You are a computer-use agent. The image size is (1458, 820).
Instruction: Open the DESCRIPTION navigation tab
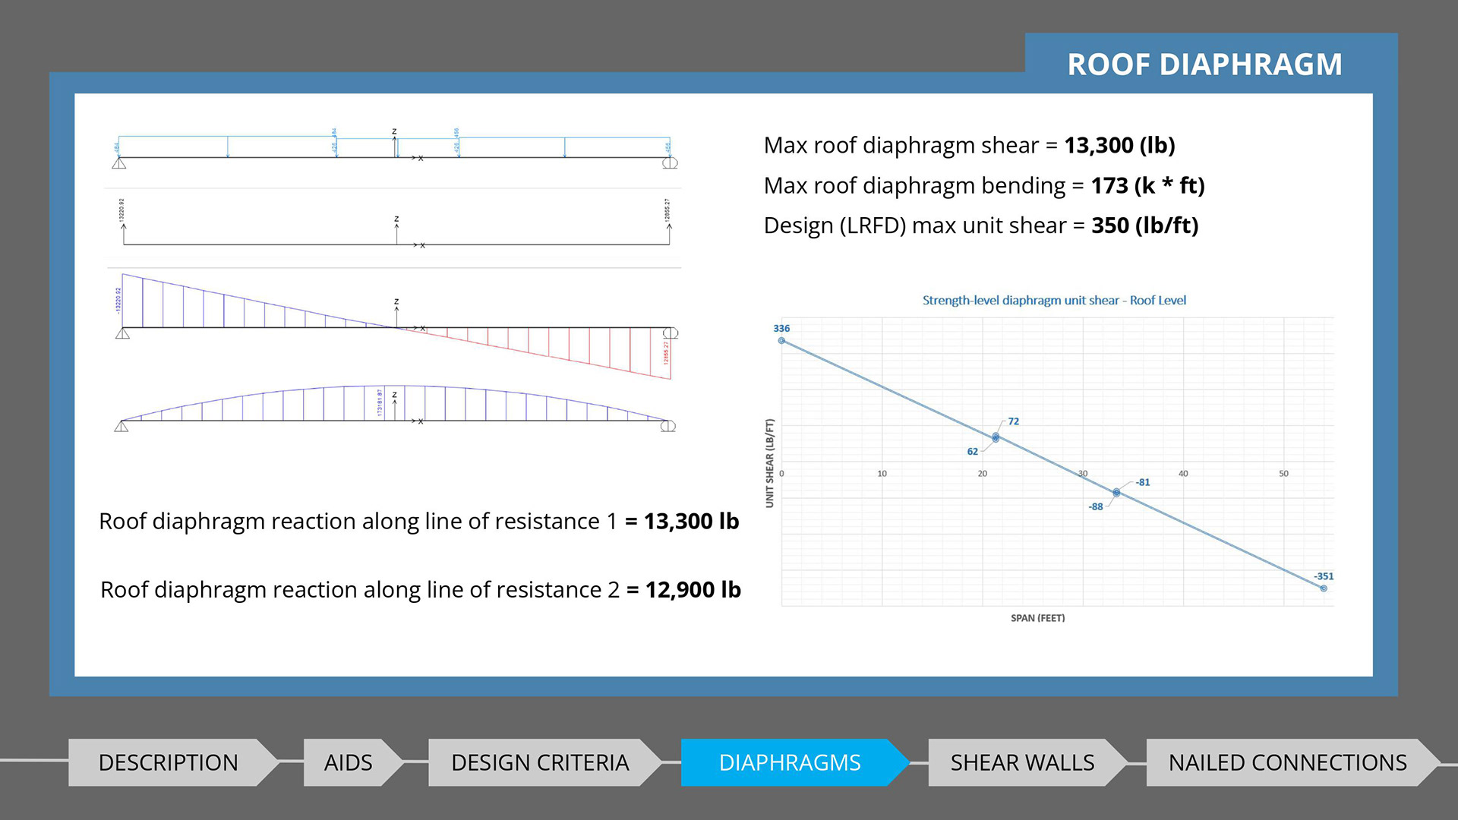[168, 762]
